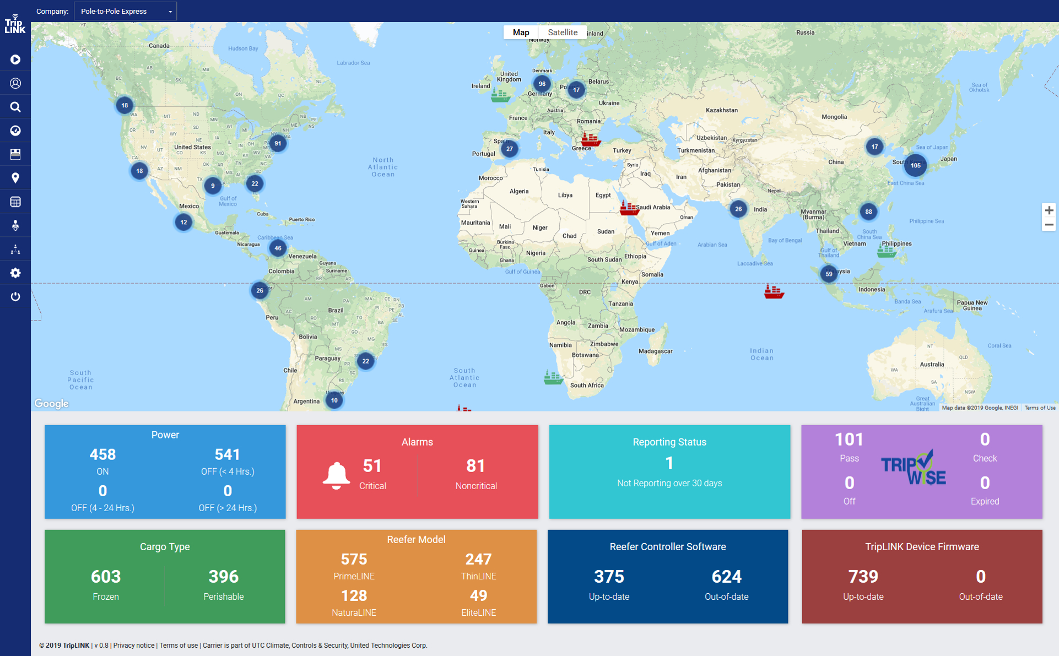This screenshot has height=656, width=1059.
Task: Open the settings gear icon
Action: tap(15, 272)
